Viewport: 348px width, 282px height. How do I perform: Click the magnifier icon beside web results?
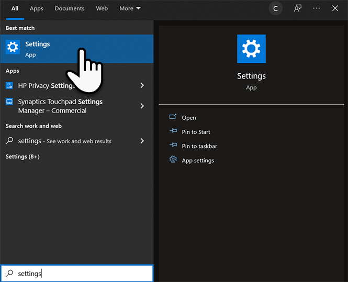(x=9, y=141)
